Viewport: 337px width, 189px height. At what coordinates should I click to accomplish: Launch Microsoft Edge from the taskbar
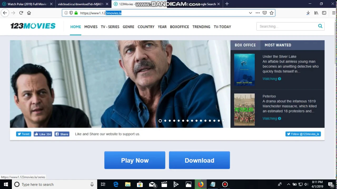tap(116, 184)
